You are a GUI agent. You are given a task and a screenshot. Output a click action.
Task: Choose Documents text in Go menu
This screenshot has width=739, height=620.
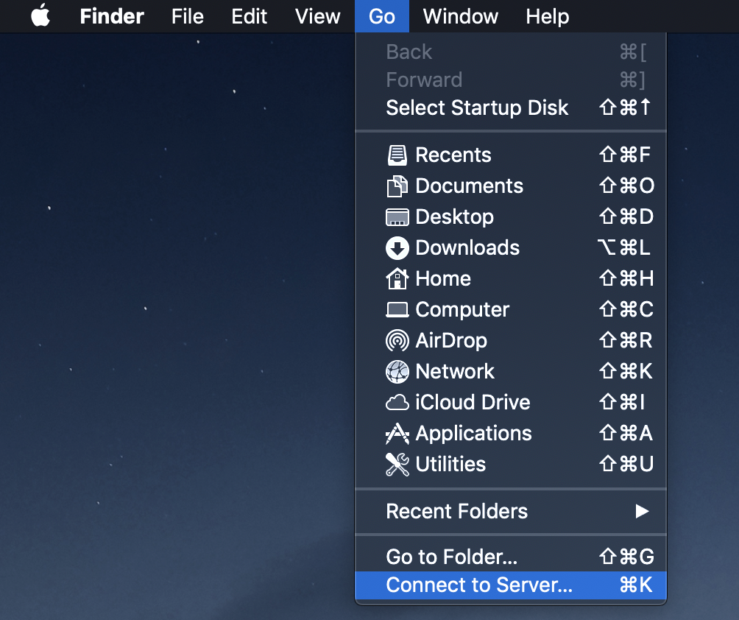(470, 186)
